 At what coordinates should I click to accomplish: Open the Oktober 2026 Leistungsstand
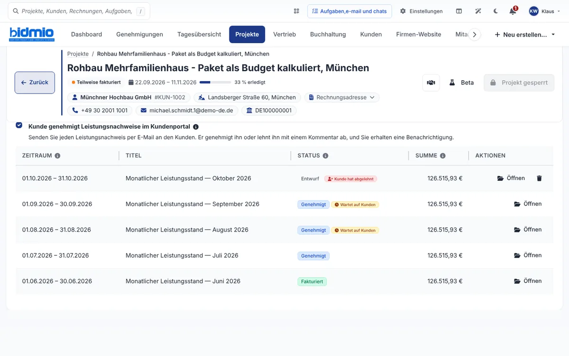tap(511, 178)
